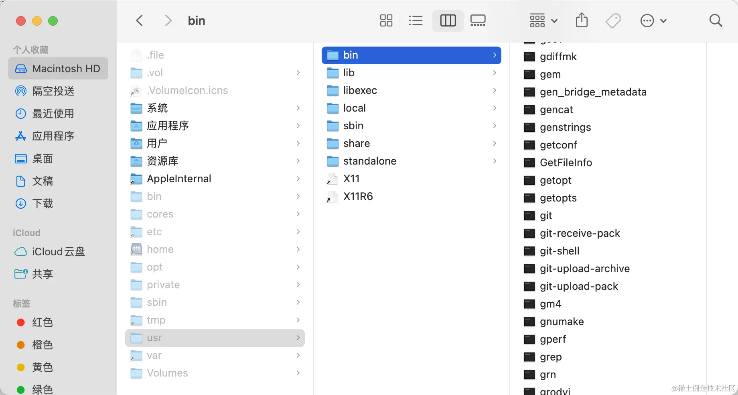The width and height of the screenshot is (738, 395).
Task: Expand the libexec folder chevron
Action: 495,90
